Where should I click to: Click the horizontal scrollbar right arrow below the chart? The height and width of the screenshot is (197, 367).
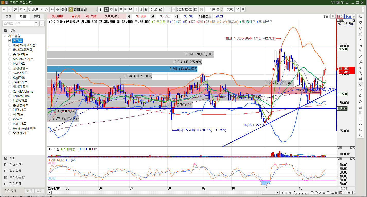[x=277, y=193]
